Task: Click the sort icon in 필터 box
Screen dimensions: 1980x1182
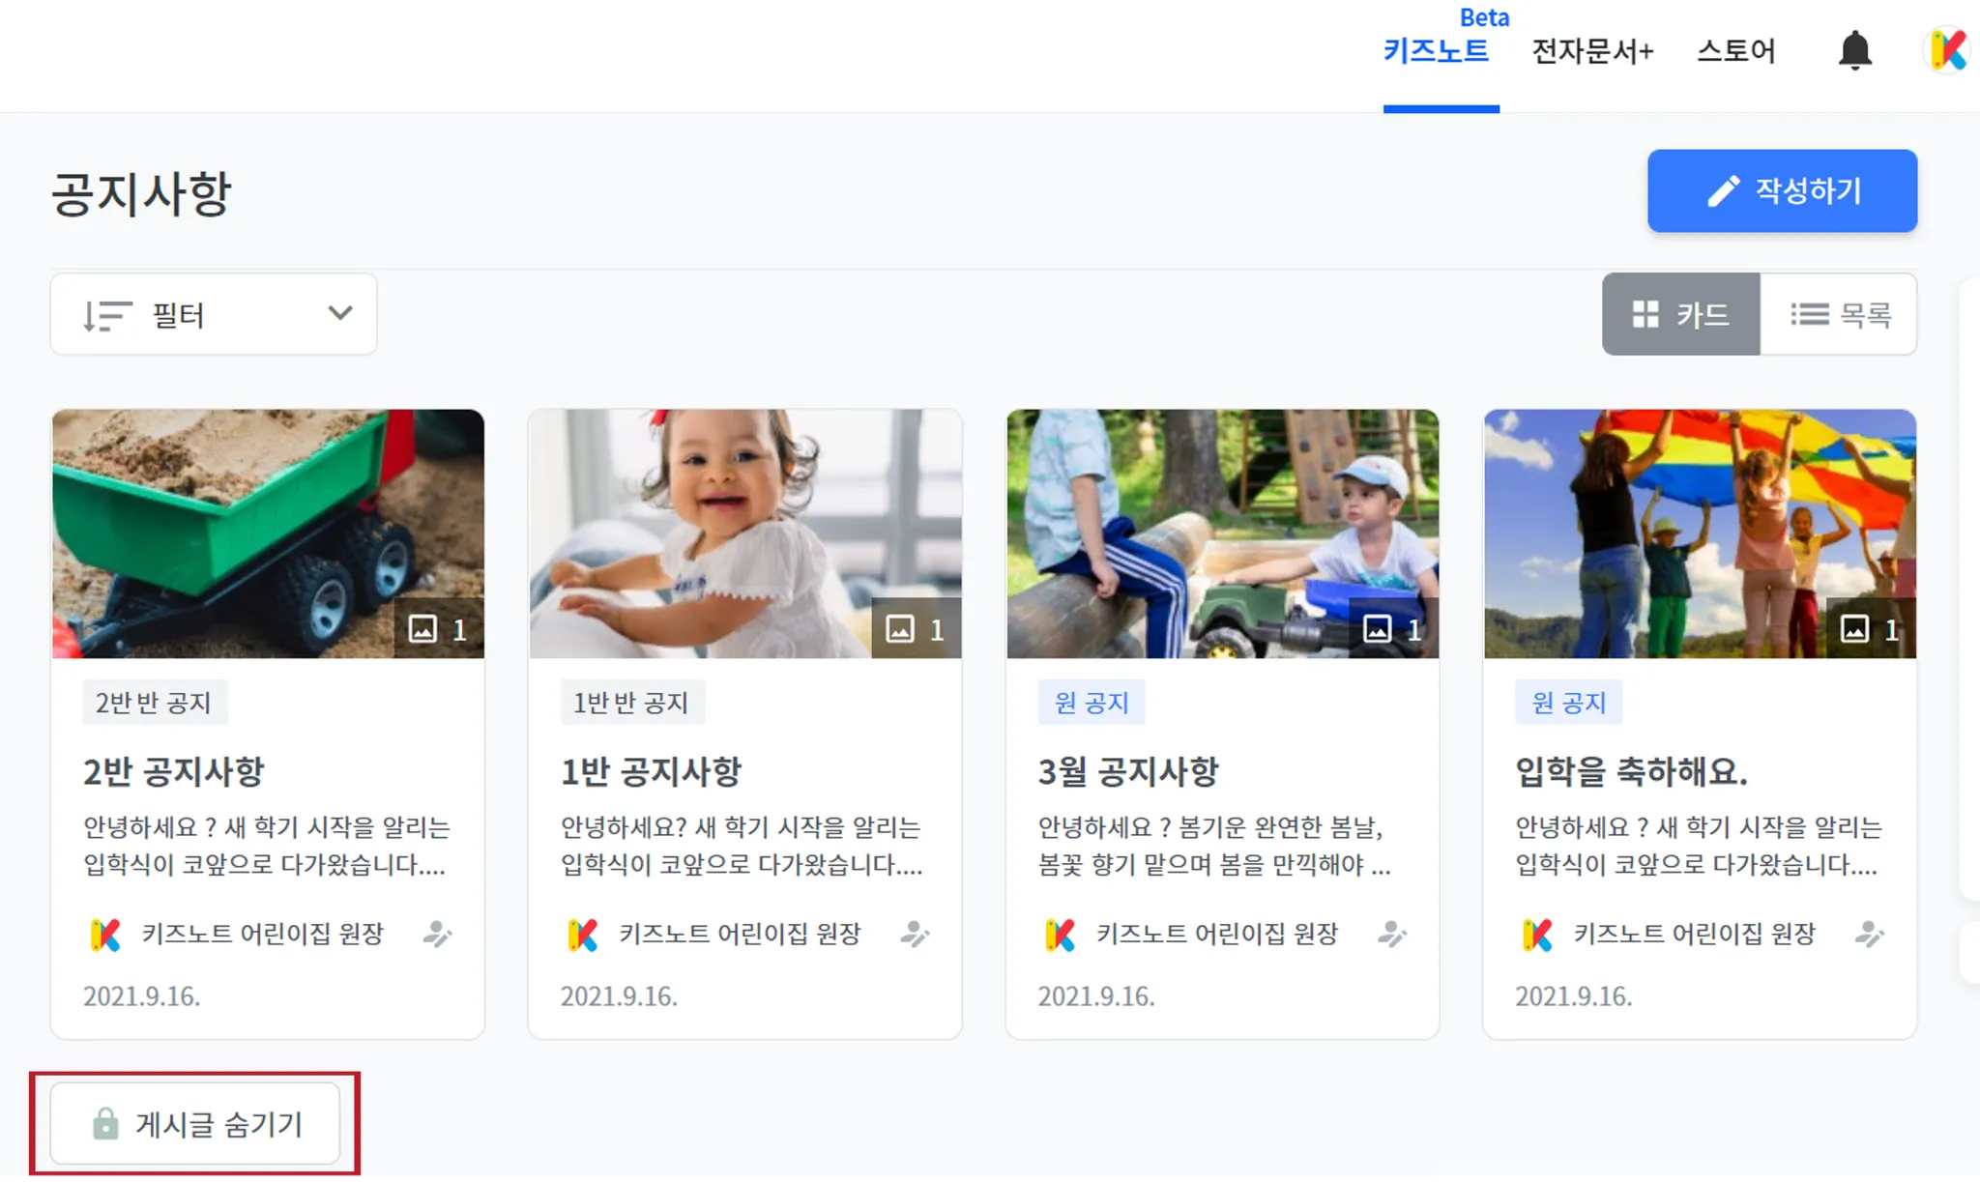Action: (x=105, y=315)
